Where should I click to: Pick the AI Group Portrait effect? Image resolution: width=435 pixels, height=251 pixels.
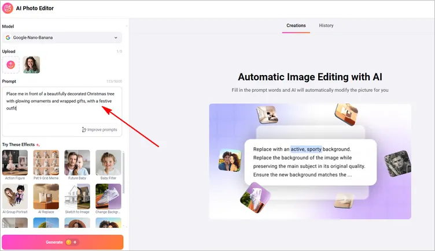point(14,196)
